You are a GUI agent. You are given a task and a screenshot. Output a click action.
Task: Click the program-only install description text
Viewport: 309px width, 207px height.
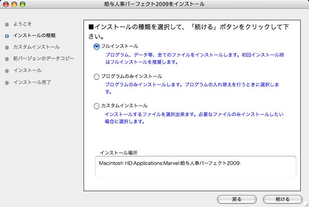(x=192, y=88)
